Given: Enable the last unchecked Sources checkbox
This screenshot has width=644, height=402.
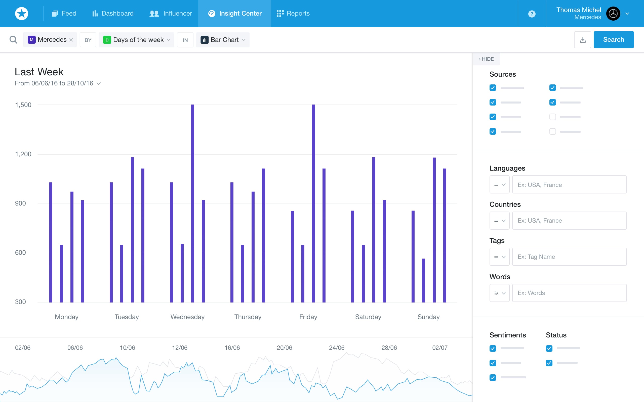Looking at the screenshot, I should 552,131.
